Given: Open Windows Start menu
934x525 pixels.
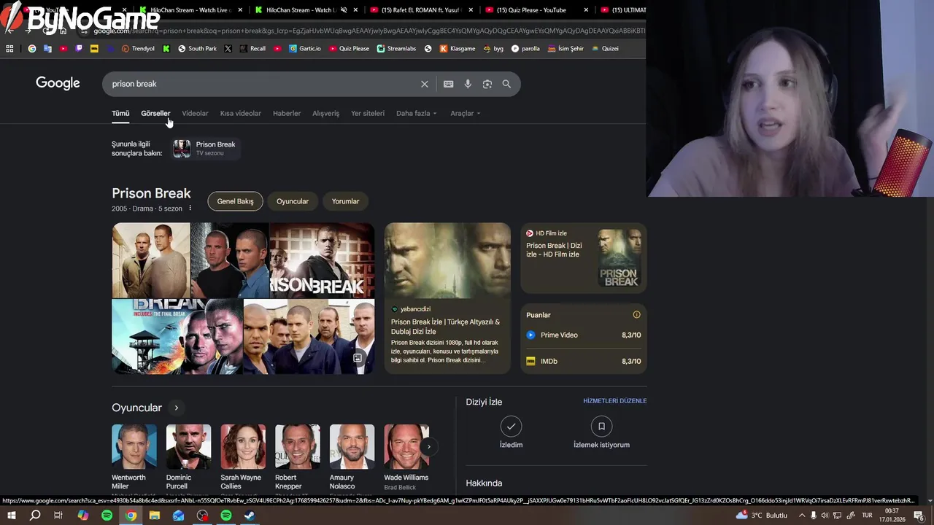Looking at the screenshot, I should [x=11, y=516].
